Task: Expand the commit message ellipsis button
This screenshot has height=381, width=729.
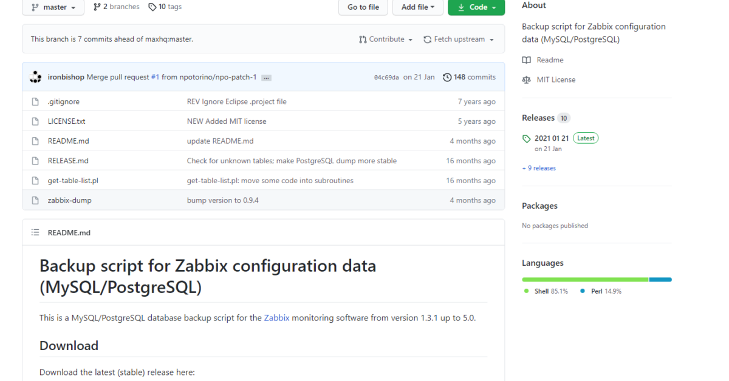Action: 266,78
